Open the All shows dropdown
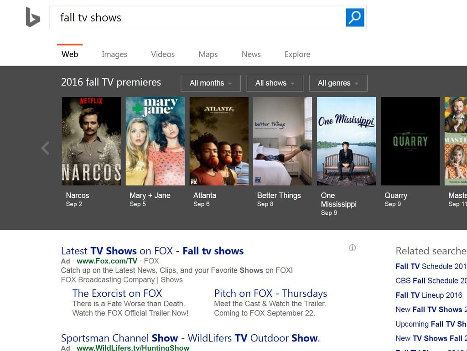Image resolution: width=467 pixels, height=351 pixels. [x=275, y=83]
